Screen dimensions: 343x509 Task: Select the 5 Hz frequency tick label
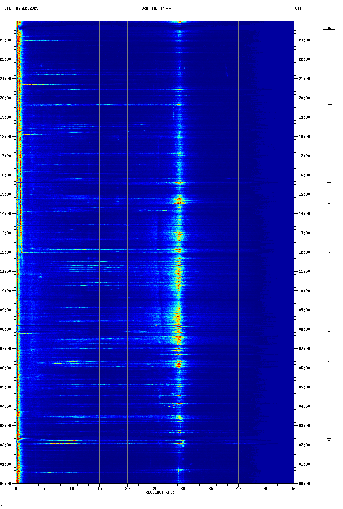coord(44,489)
